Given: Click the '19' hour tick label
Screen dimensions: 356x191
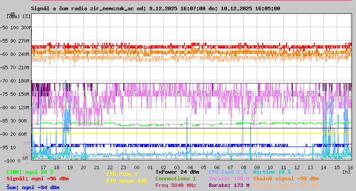Looking at the screenshot, I should coord(70,167).
